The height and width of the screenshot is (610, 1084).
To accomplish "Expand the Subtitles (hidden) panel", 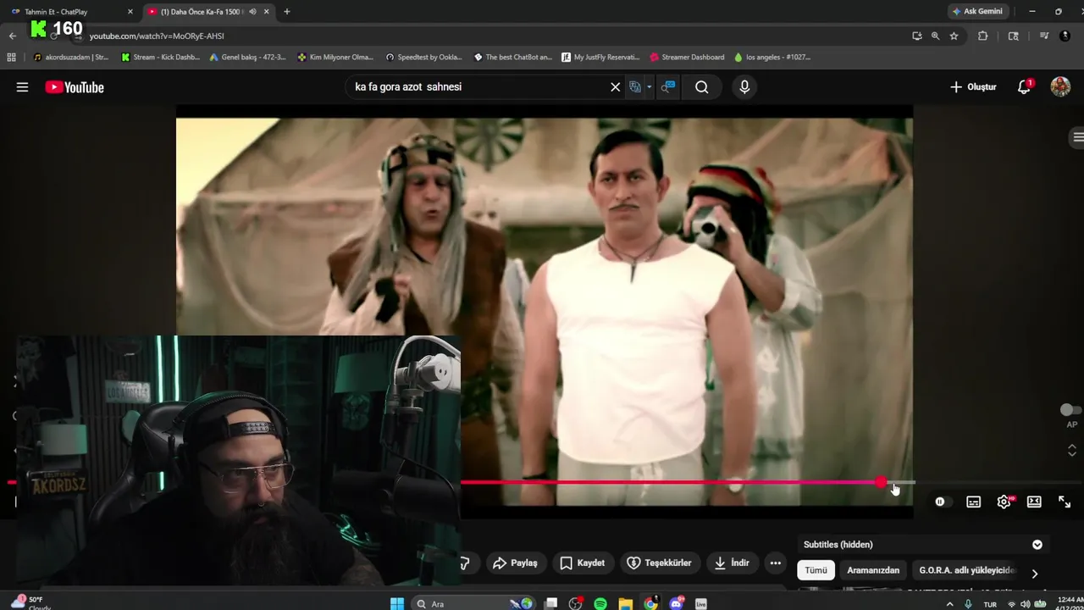I will (1037, 545).
